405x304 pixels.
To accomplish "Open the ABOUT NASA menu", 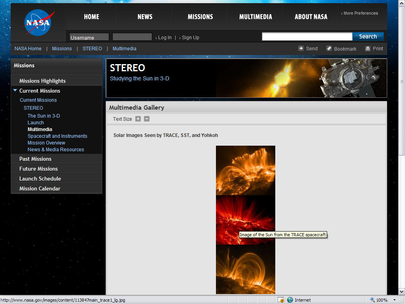I will [x=311, y=17].
